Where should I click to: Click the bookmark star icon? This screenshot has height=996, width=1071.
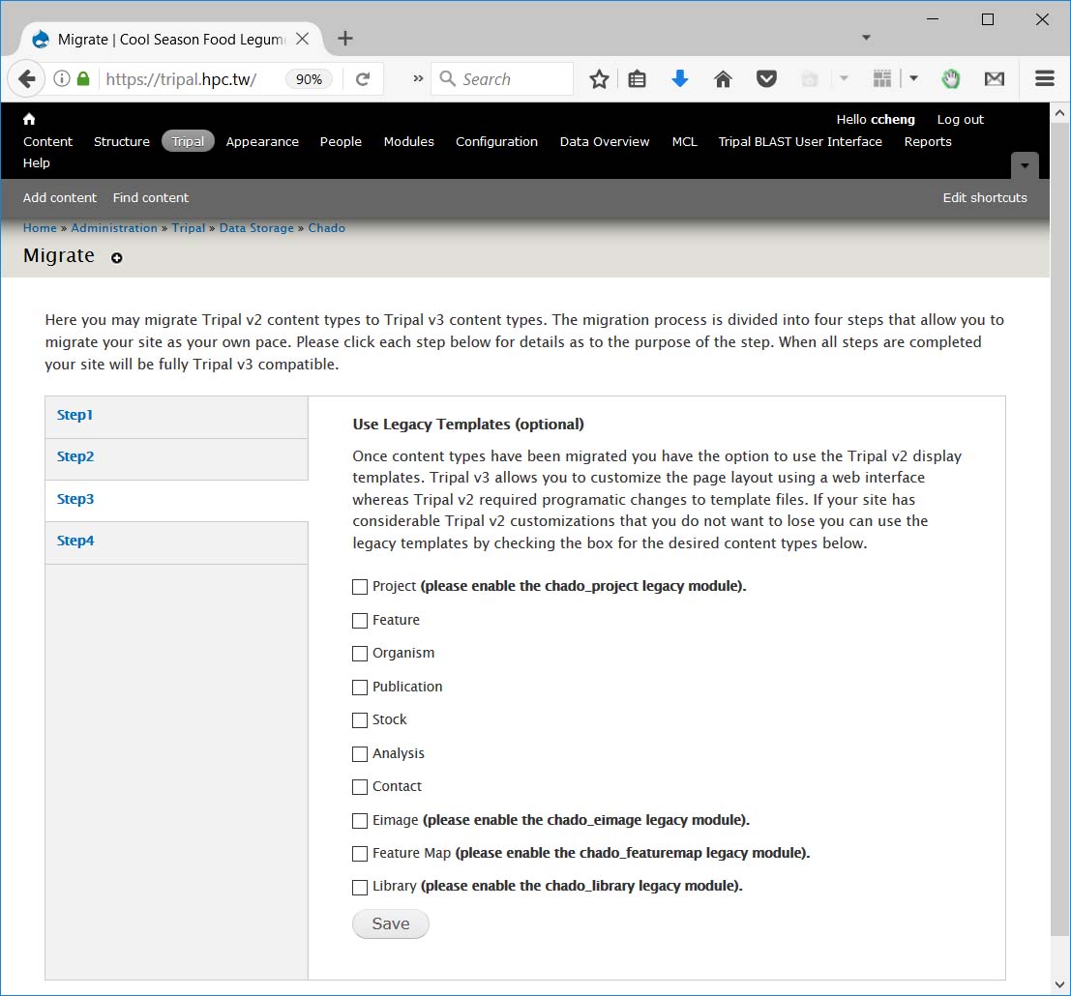(599, 79)
